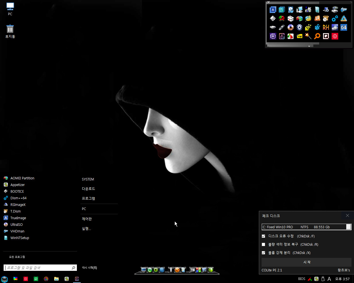
Task: Open the green refresh square taskbar icon
Action: (x=36, y=279)
